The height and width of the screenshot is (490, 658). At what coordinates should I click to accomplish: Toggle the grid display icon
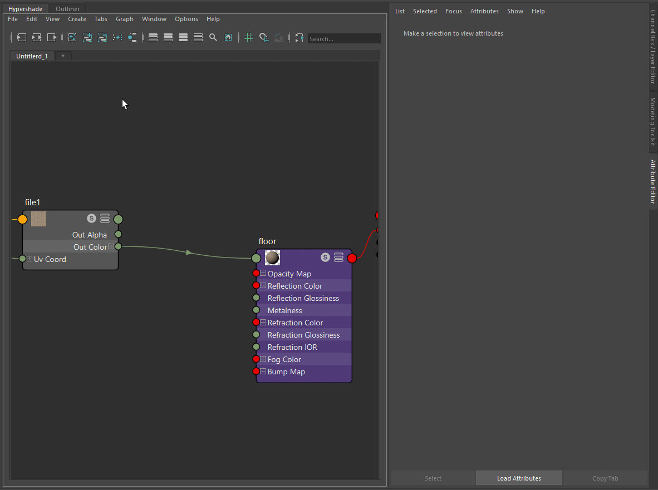point(249,37)
